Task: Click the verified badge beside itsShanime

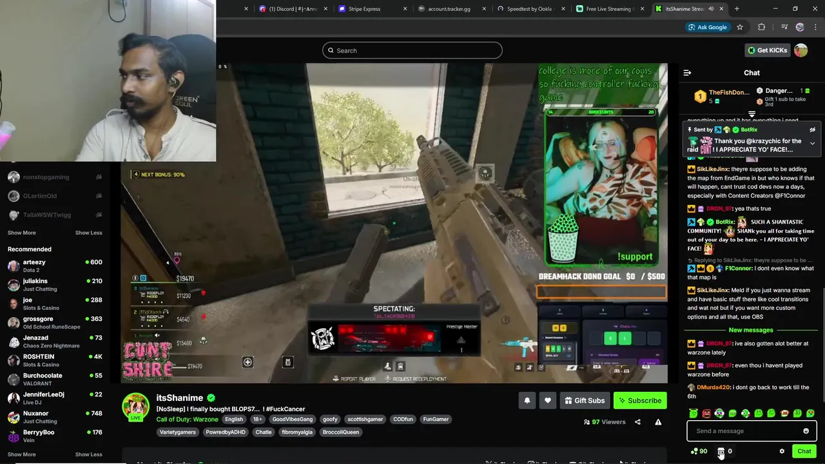Action: coord(211,398)
